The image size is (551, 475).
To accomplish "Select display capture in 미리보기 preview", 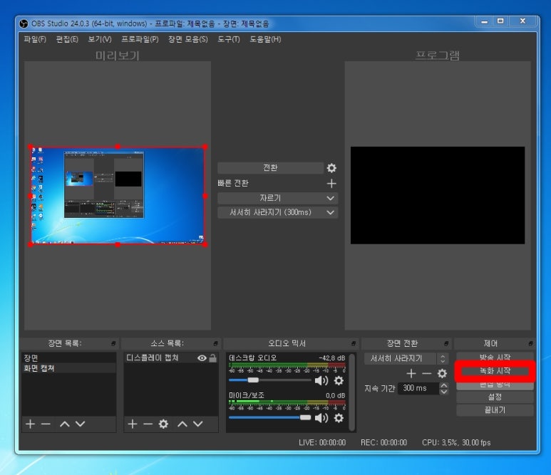I will coord(118,196).
